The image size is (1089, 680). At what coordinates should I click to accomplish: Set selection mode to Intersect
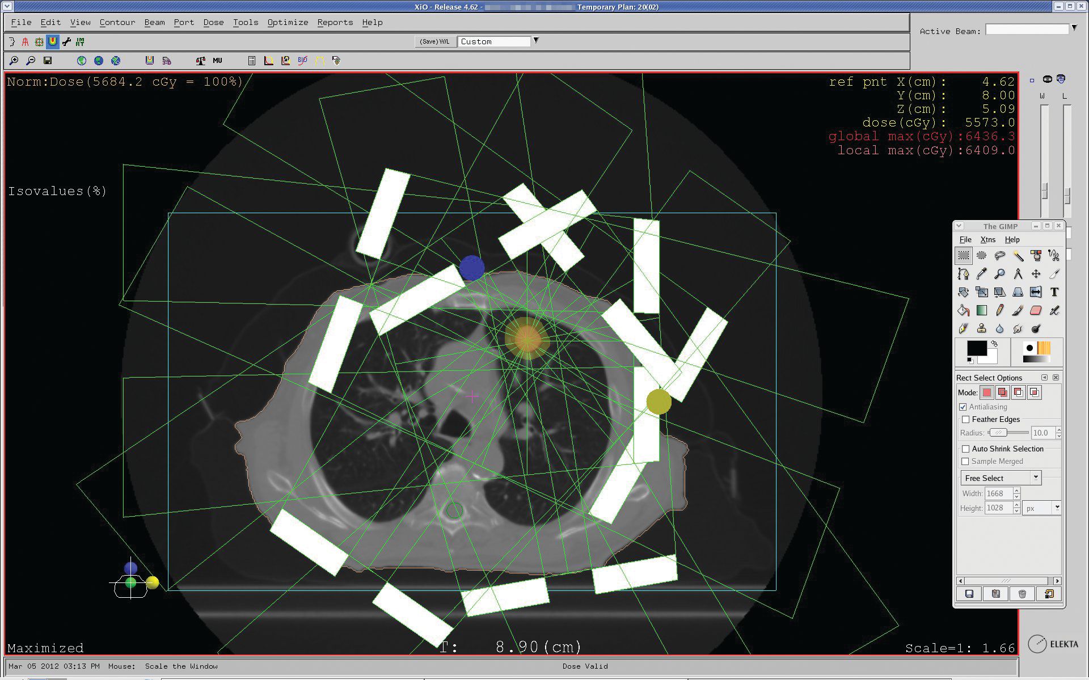1035,392
